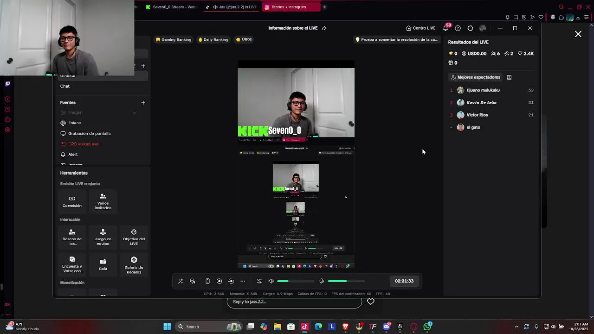Open the Gaming Ranking tab
The width and height of the screenshot is (594, 334).
[x=174, y=39]
